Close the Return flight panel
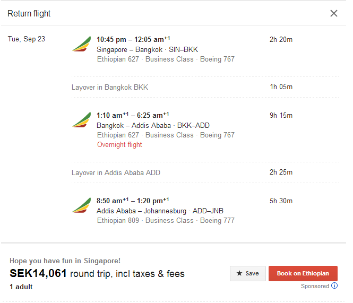The height and width of the screenshot is (303, 353). (x=334, y=13)
